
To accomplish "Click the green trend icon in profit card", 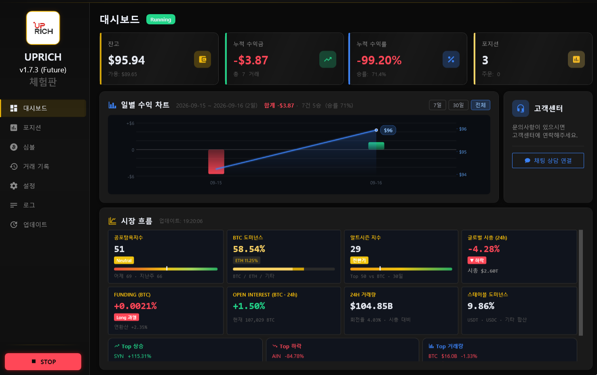I will pyautogui.click(x=328, y=59).
